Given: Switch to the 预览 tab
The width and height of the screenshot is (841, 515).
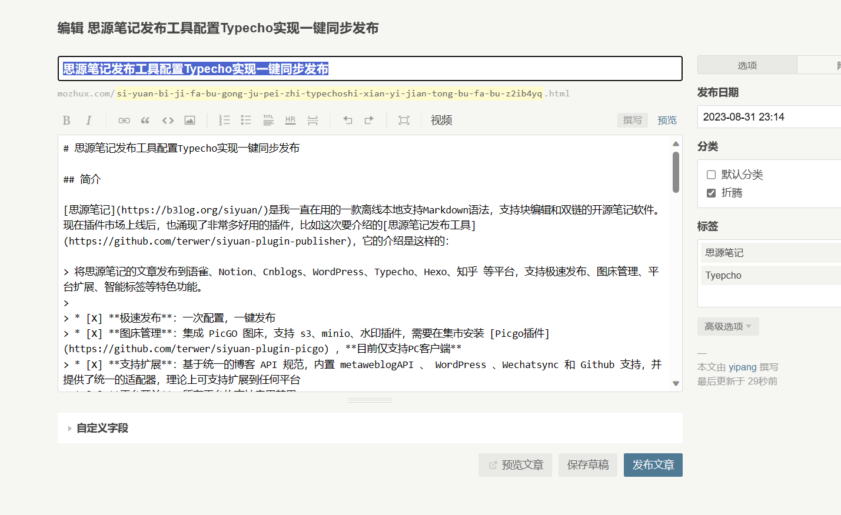Looking at the screenshot, I should coord(667,120).
